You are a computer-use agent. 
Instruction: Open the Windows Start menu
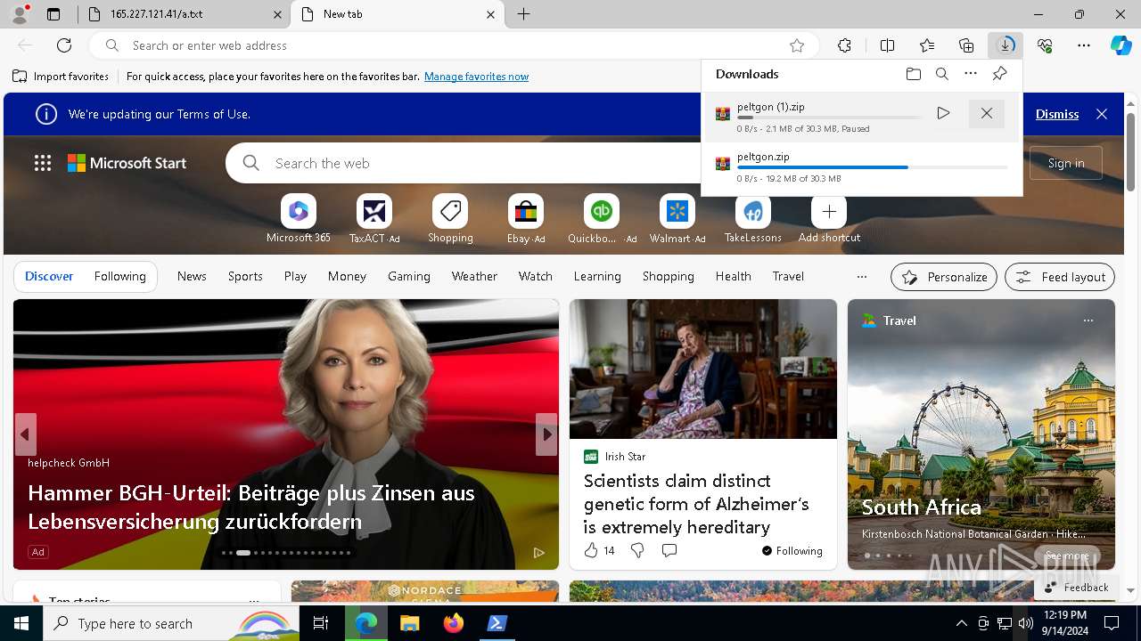21,623
